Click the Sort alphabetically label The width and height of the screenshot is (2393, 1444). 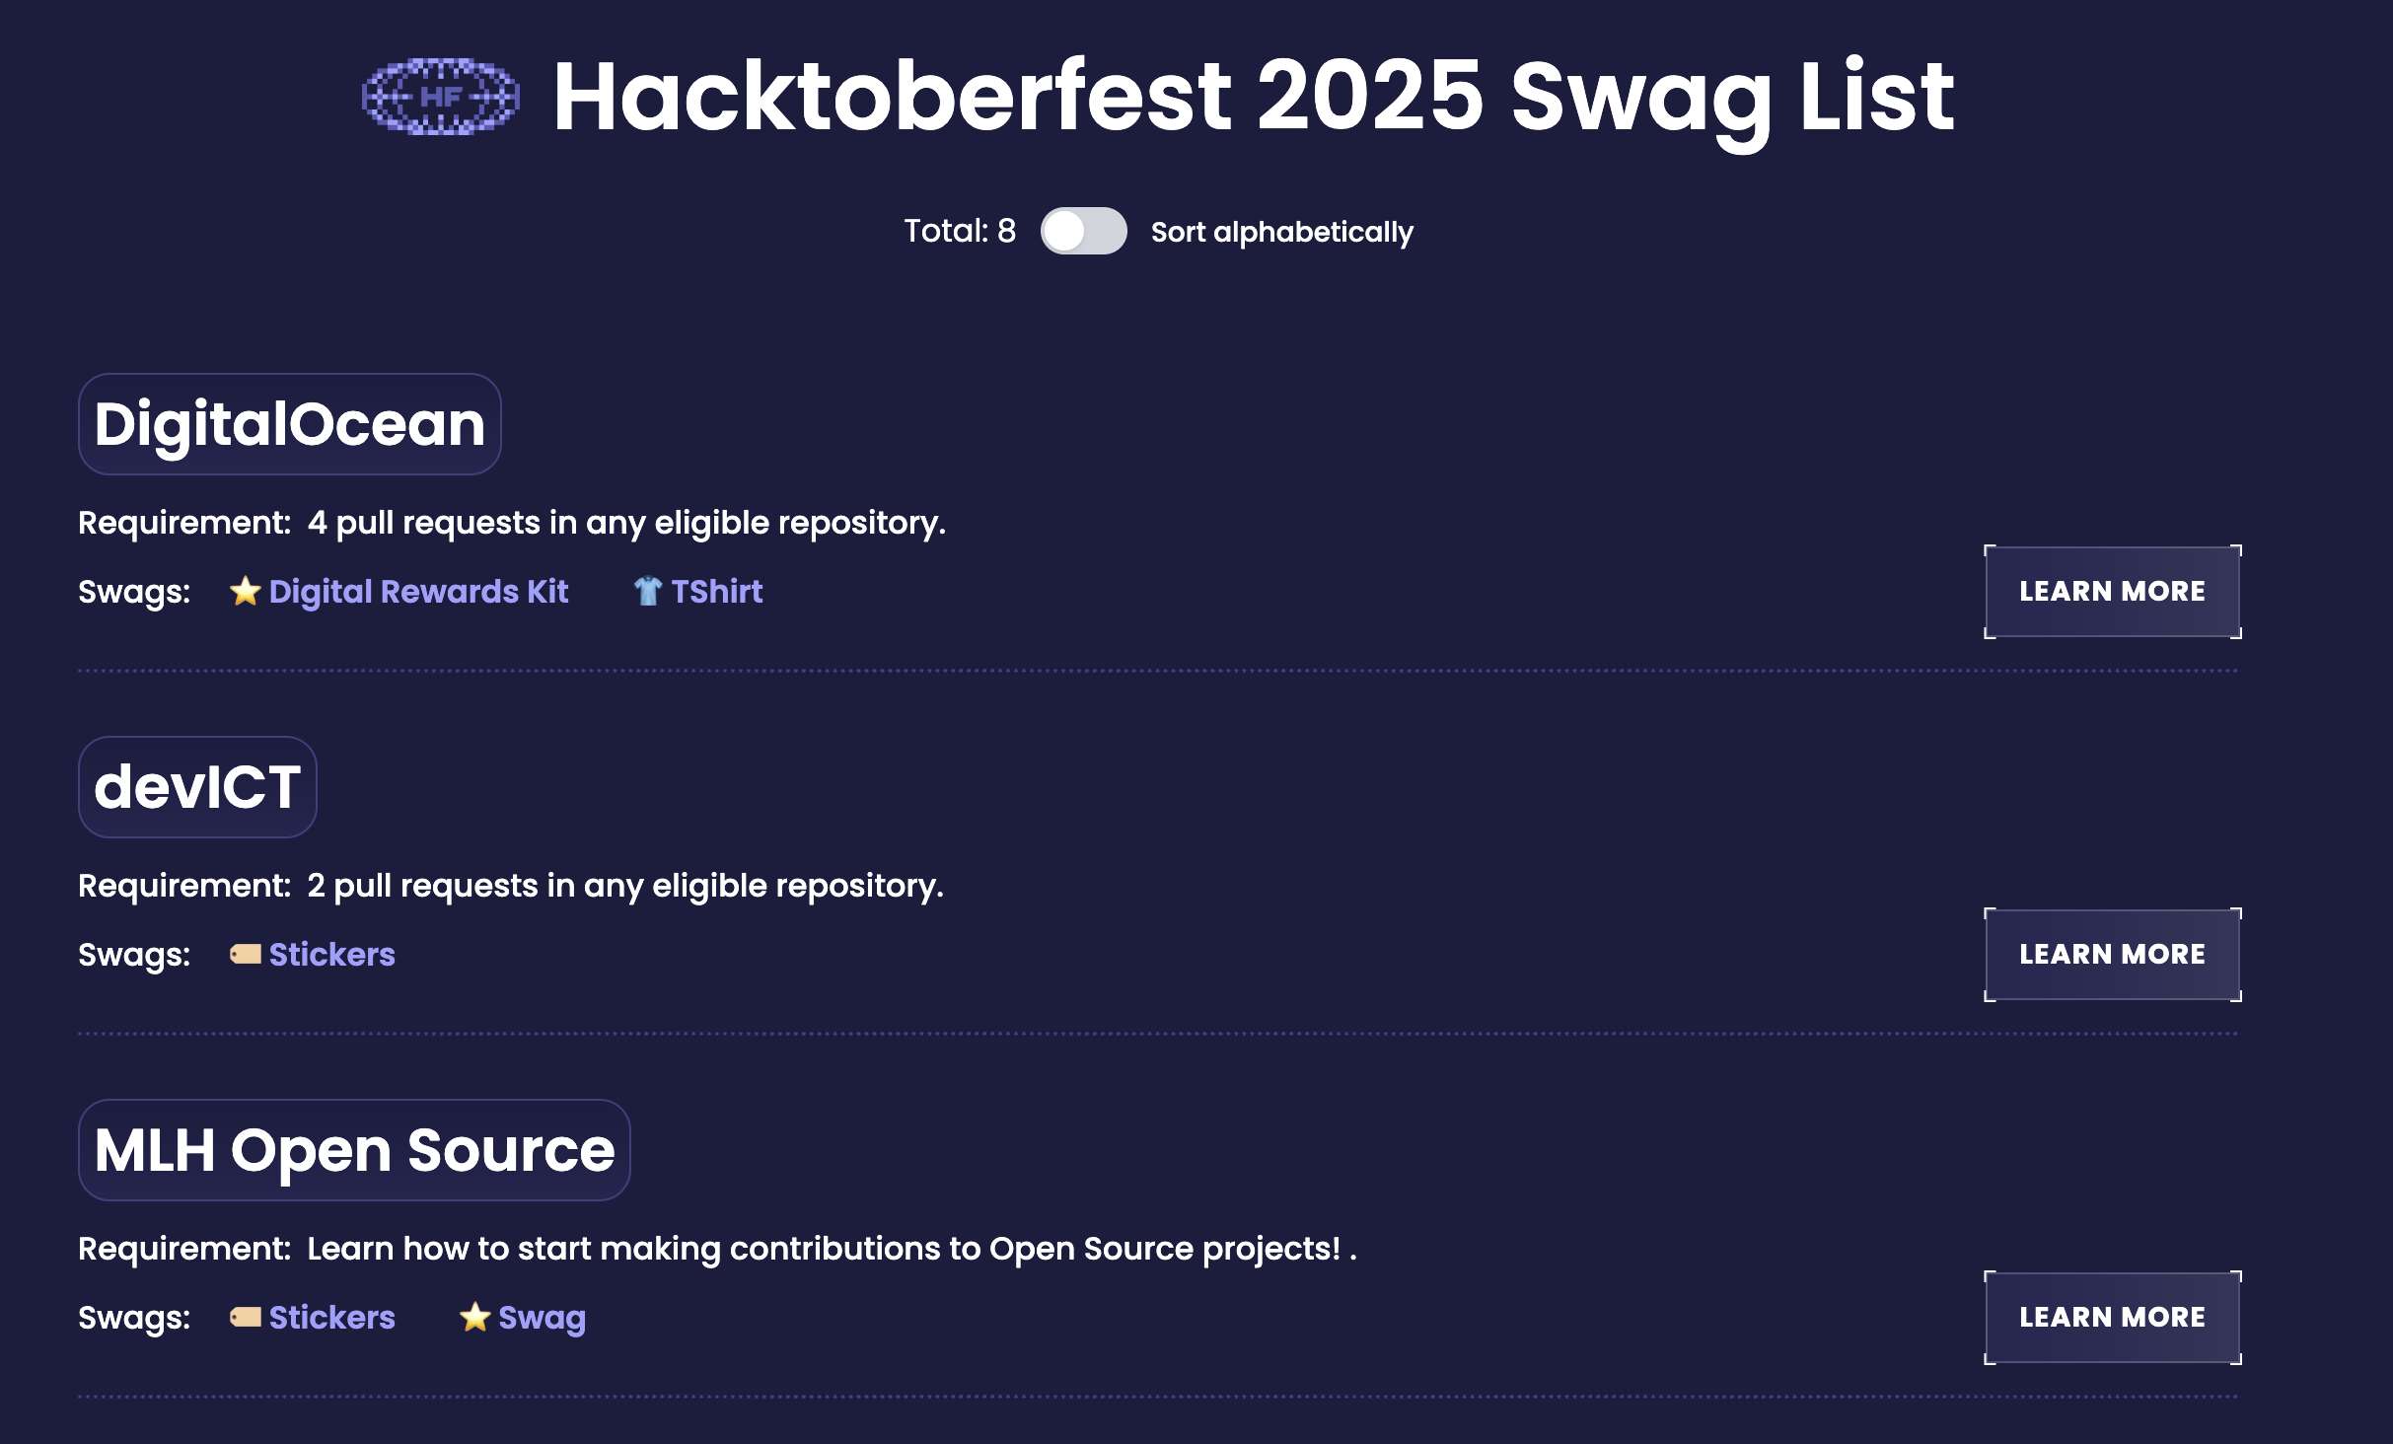coord(1281,232)
